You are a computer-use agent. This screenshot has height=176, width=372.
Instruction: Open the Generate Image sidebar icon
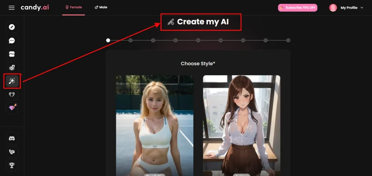click(x=12, y=68)
